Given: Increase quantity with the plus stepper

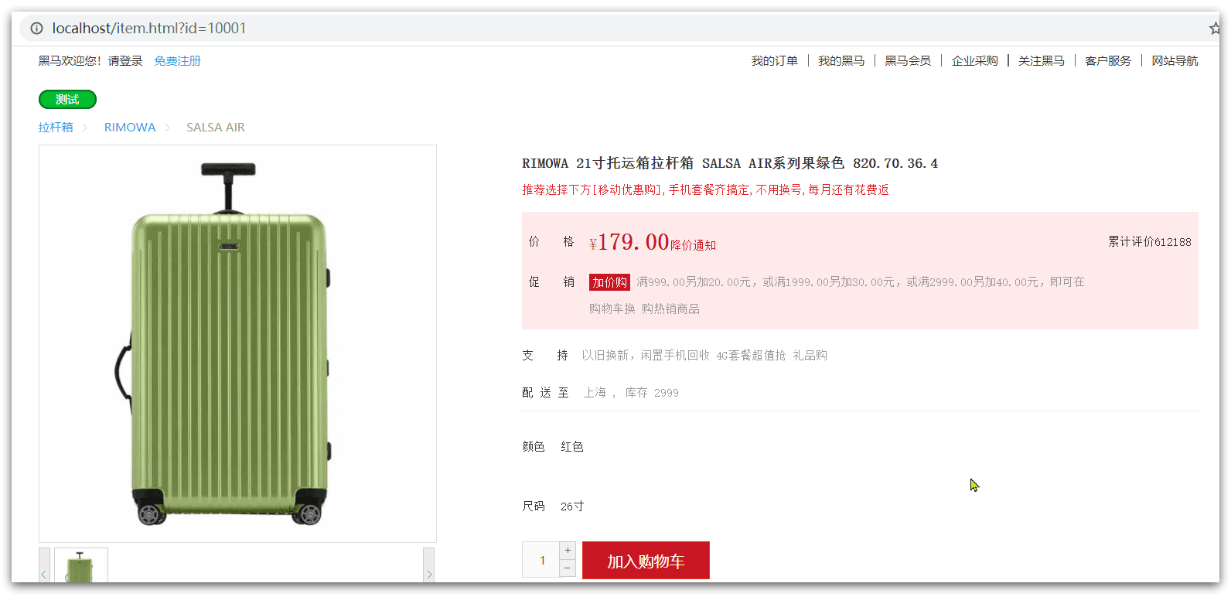Looking at the screenshot, I should pos(568,551).
